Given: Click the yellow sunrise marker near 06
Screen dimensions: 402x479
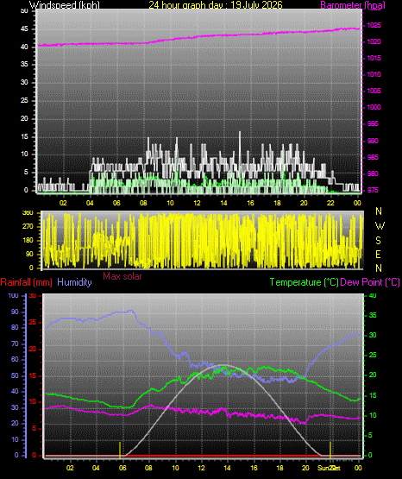Looking at the screenshot, I should pyautogui.click(x=120, y=450).
